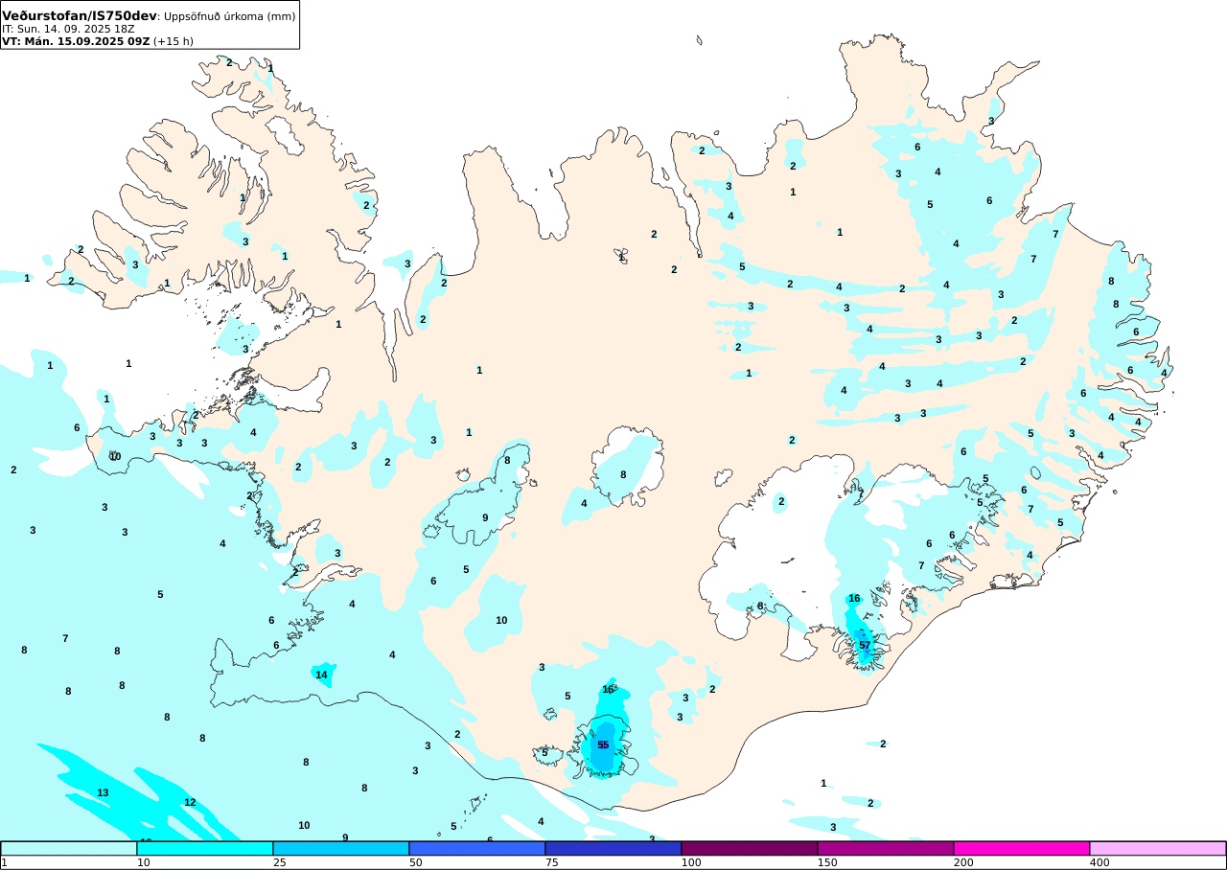Click the "13" precipitation value over the sea
This screenshot has height=870, width=1227.
tap(103, 792)
